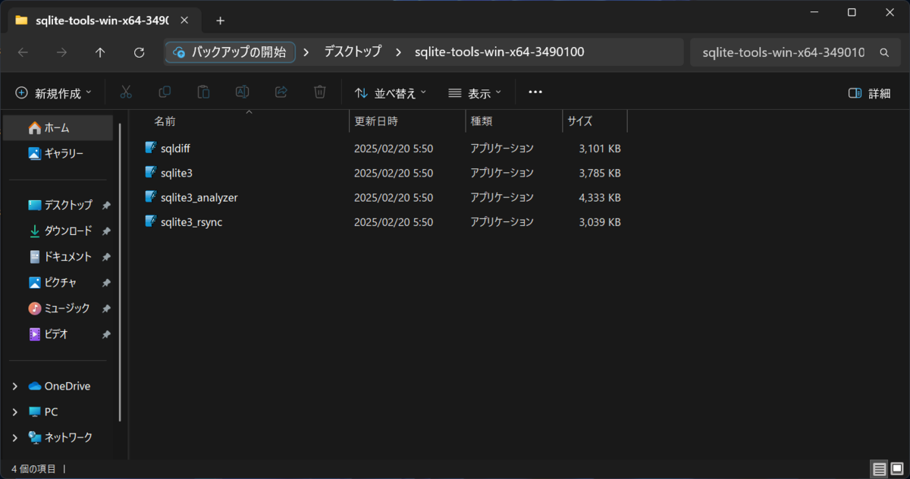This screenshot has width=910, height=479.
Task: Click the Paste clipboard icon
Action: [203, 92]
